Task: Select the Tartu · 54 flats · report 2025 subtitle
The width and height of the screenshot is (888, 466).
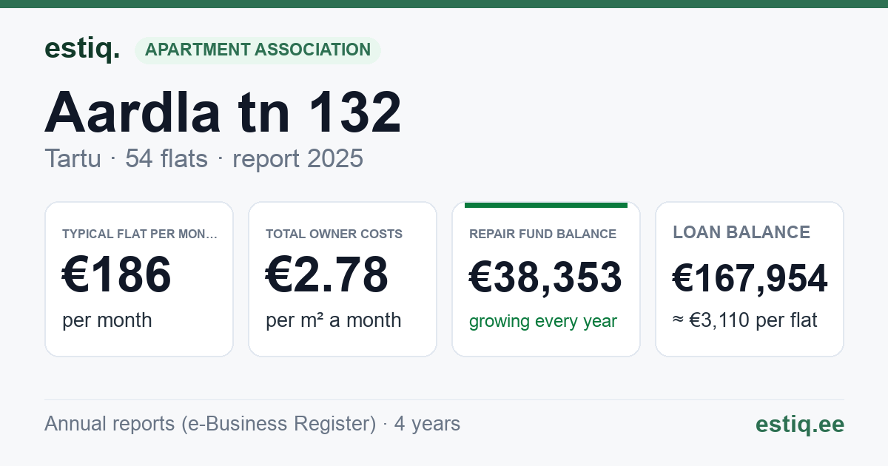Action: coord(203,158)
